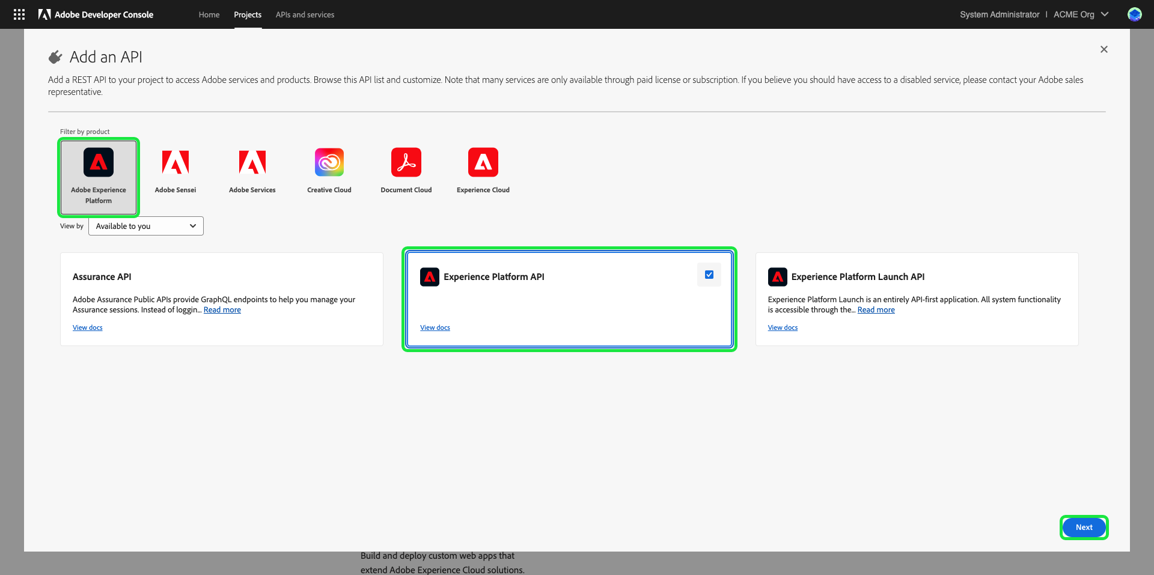
Task: Open View docs for Assurance API
Action: [x=88, y=327]
